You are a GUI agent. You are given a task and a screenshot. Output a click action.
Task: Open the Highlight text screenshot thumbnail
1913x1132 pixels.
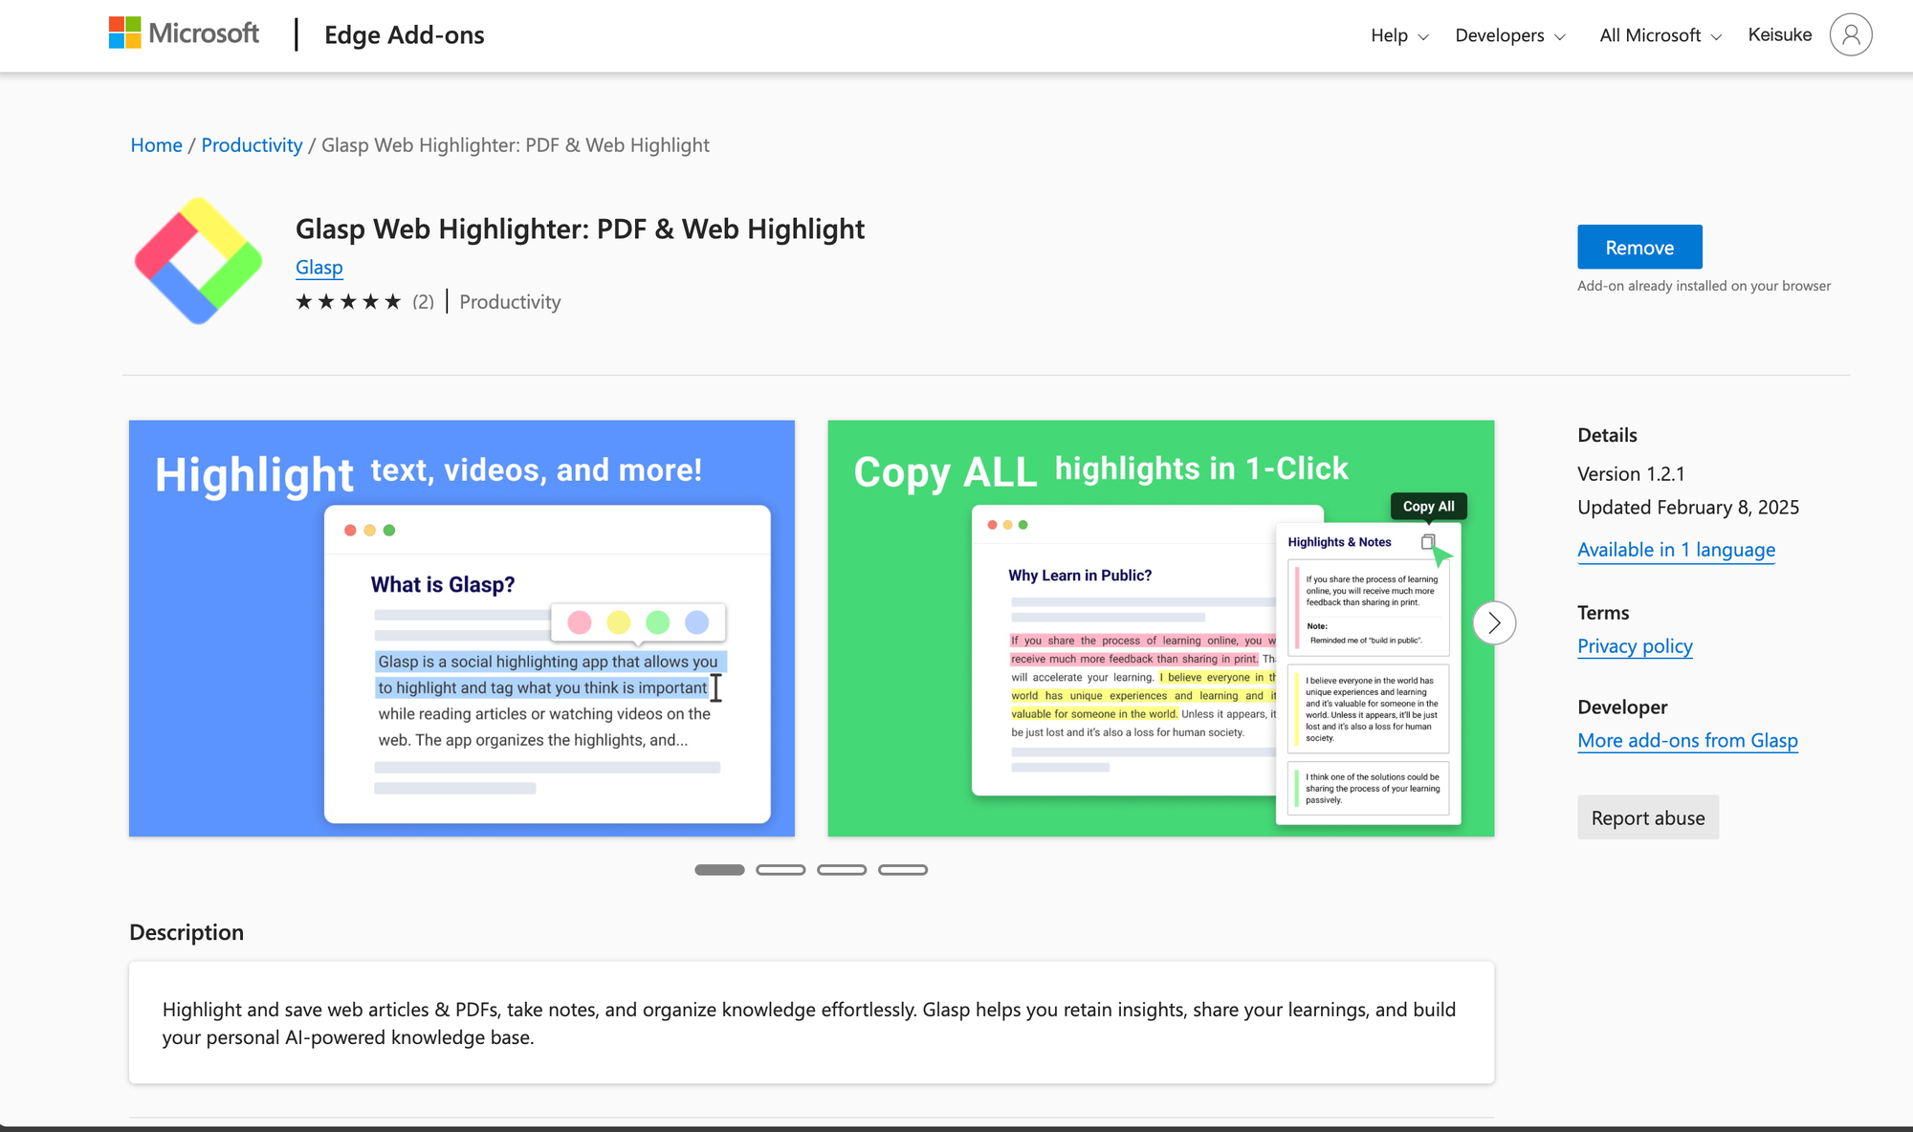pyautogui.click(x=461, y=628)
